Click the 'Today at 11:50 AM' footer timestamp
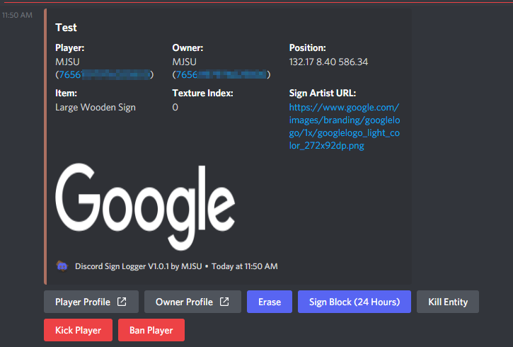Viewport: 513px width, 347px height. (245, 266)
